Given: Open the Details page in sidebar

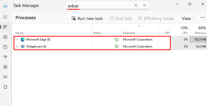Looking at the screenshot, I should 5,77.
